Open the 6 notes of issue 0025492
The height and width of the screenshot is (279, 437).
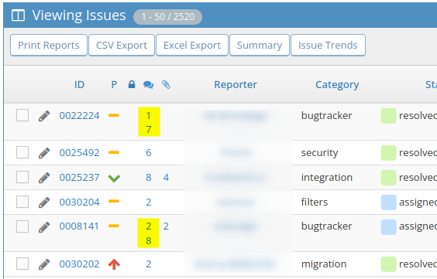click(149, 152)
